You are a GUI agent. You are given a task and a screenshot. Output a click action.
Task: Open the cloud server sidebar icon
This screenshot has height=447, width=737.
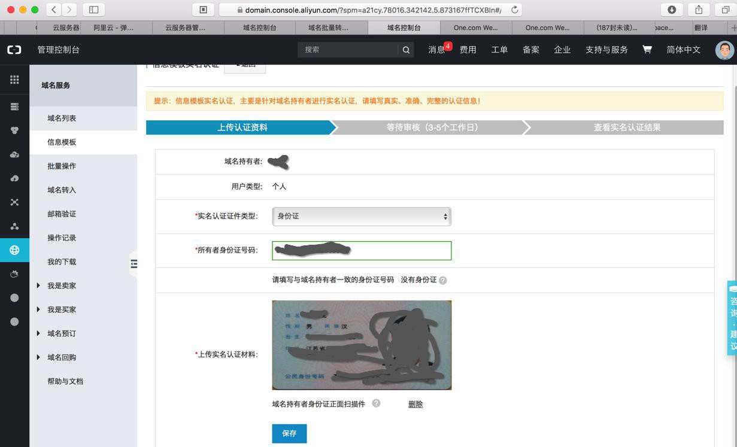[x=14, y=107]
